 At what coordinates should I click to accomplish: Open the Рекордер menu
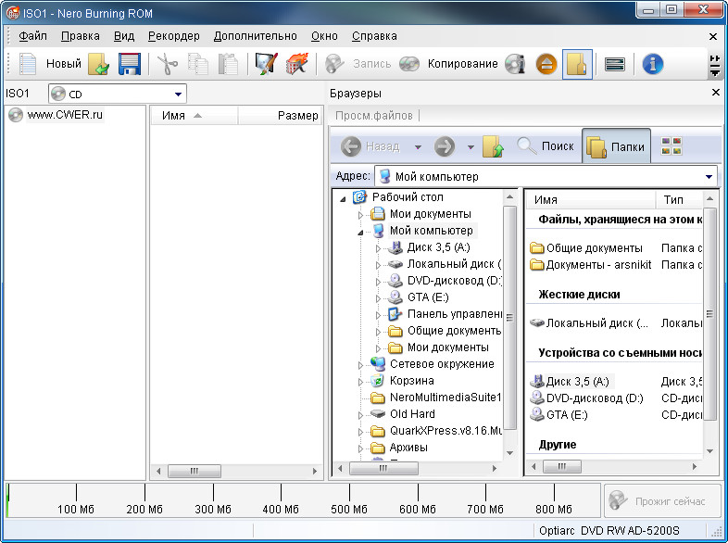173,36
